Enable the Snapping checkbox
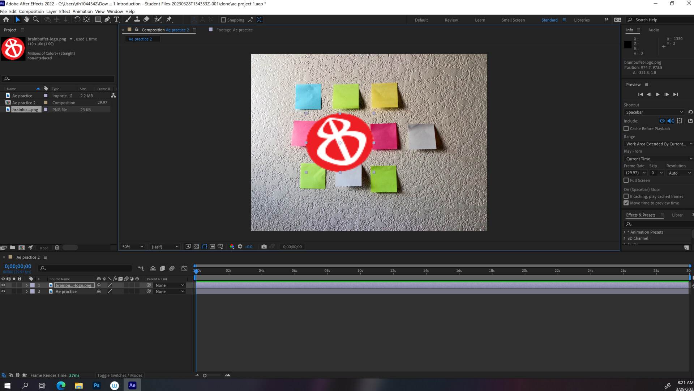694x391 pixels. pos(223,20)
